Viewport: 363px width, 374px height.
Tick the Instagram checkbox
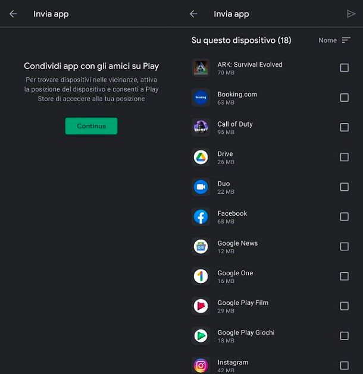tap(344, 366)
